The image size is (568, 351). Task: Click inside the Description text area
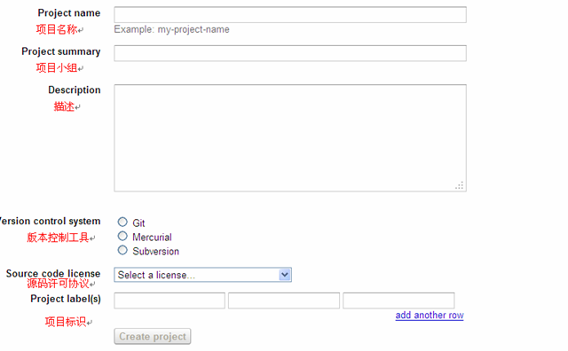click(290, 138)
